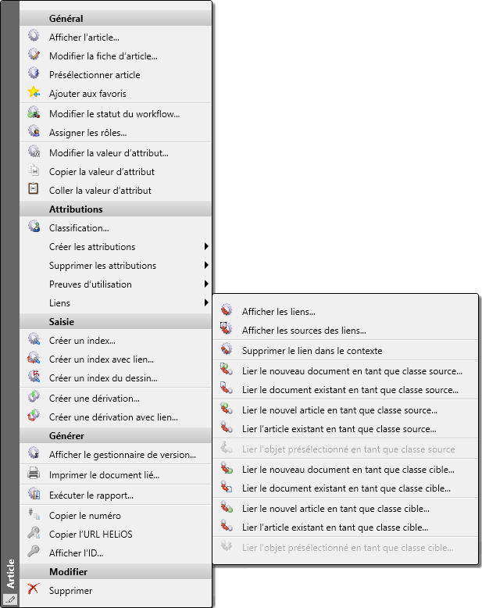
Task: Click the key icon beside Copier l'URL HELiOS
Action: click(34, 532)
